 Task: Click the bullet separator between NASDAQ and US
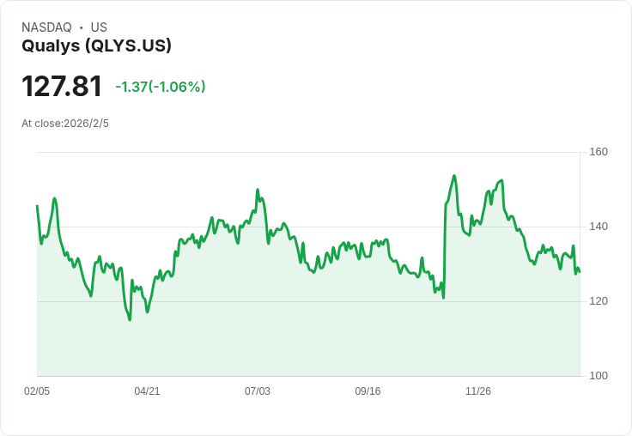point(81,27)
